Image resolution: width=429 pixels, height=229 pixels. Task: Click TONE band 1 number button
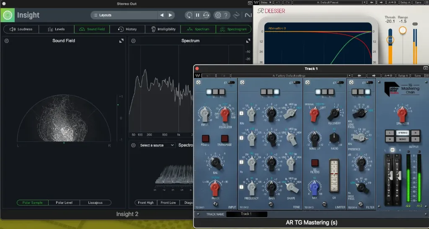242,187
